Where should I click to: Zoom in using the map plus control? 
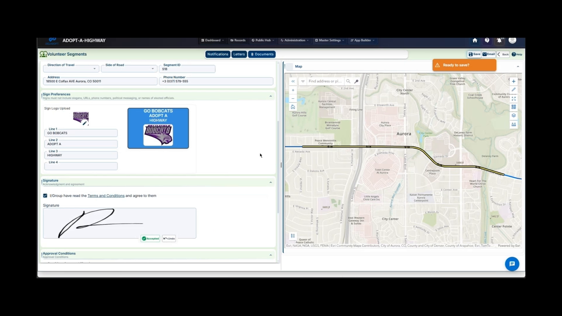tap(293, 90)
